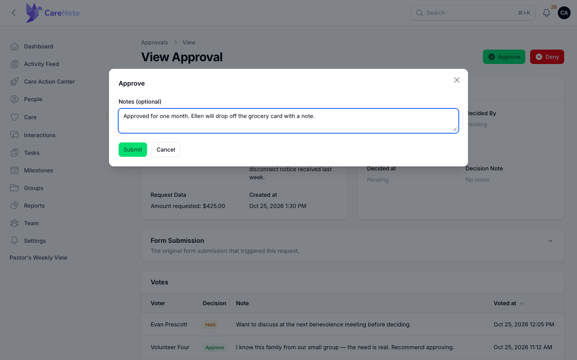Click 'Amount requested: $425.00' text
Screen dimensions: 577x360
point(188,206)
